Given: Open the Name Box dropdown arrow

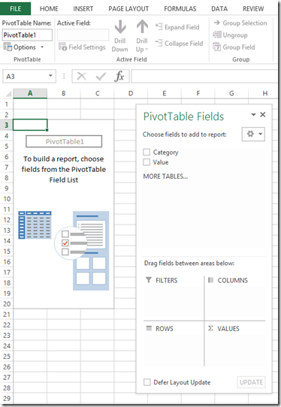Looking at the screenshot, I should point(50,76).
